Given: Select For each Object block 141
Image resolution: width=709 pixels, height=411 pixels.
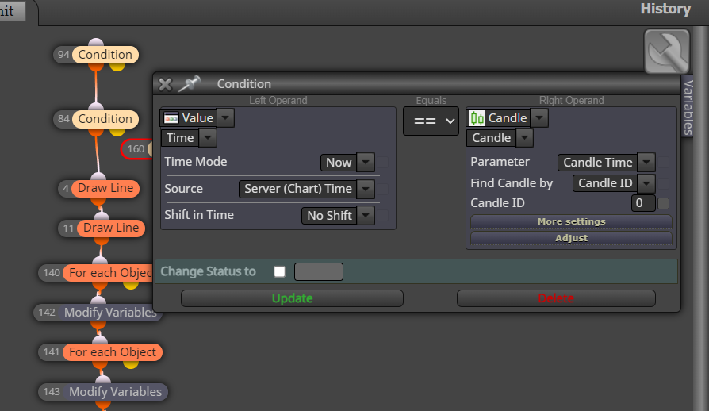Looking at the screenshot, I should point(112,352).
